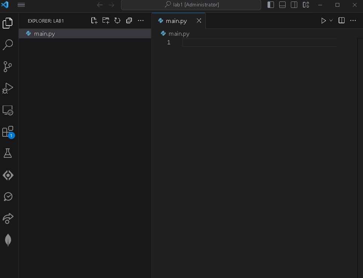Toggle the primary side bar layout button
The height and width of the screenshot is (278, 363).
(271, 5)
